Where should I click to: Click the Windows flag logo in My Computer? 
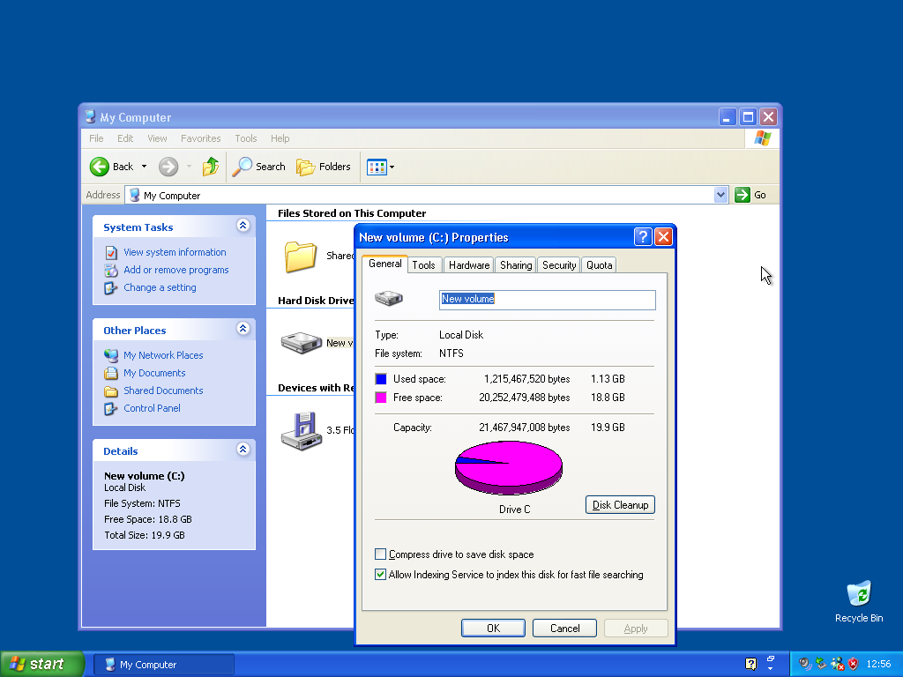pos(763,138)
